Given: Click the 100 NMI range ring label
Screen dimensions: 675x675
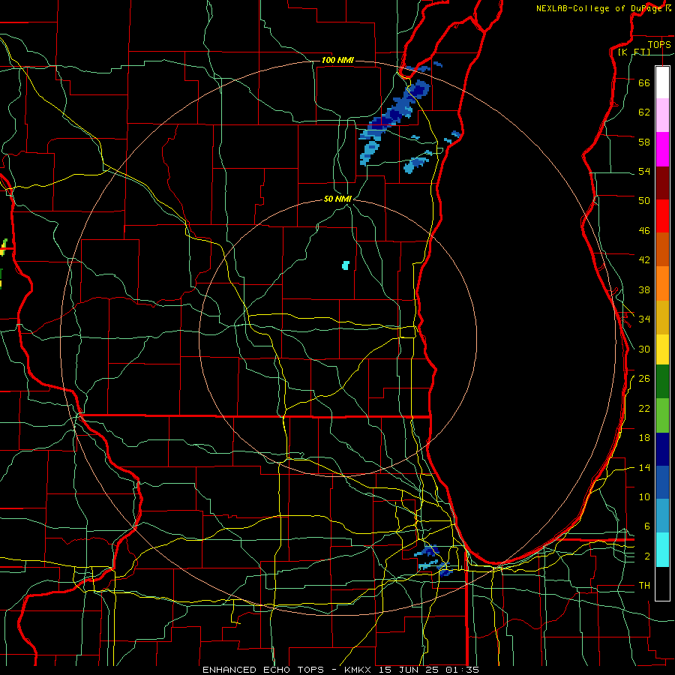Looking at the screenshot, I should point(337,60).
